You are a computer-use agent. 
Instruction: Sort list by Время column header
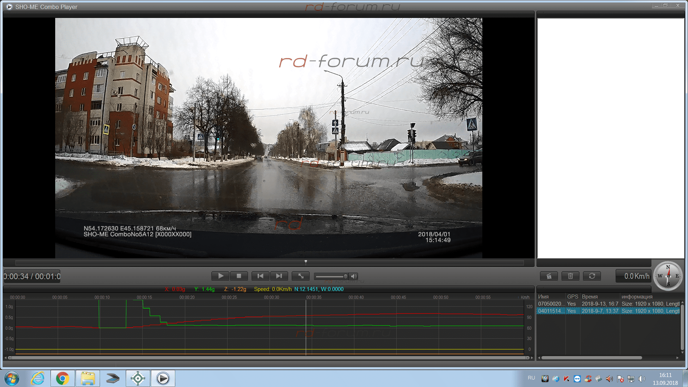(x=590, y=297)
